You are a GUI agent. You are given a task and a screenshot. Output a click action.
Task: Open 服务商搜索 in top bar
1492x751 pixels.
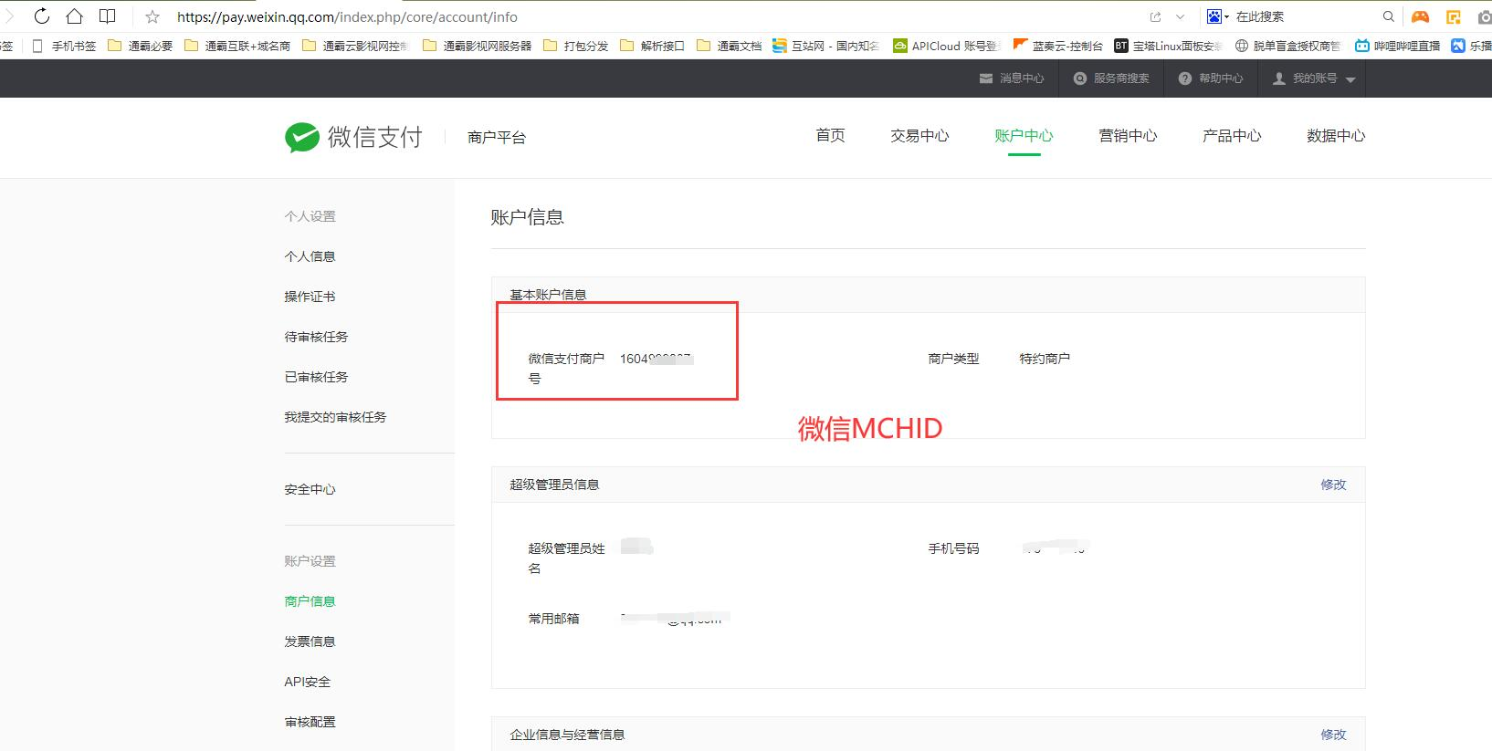1111,78
